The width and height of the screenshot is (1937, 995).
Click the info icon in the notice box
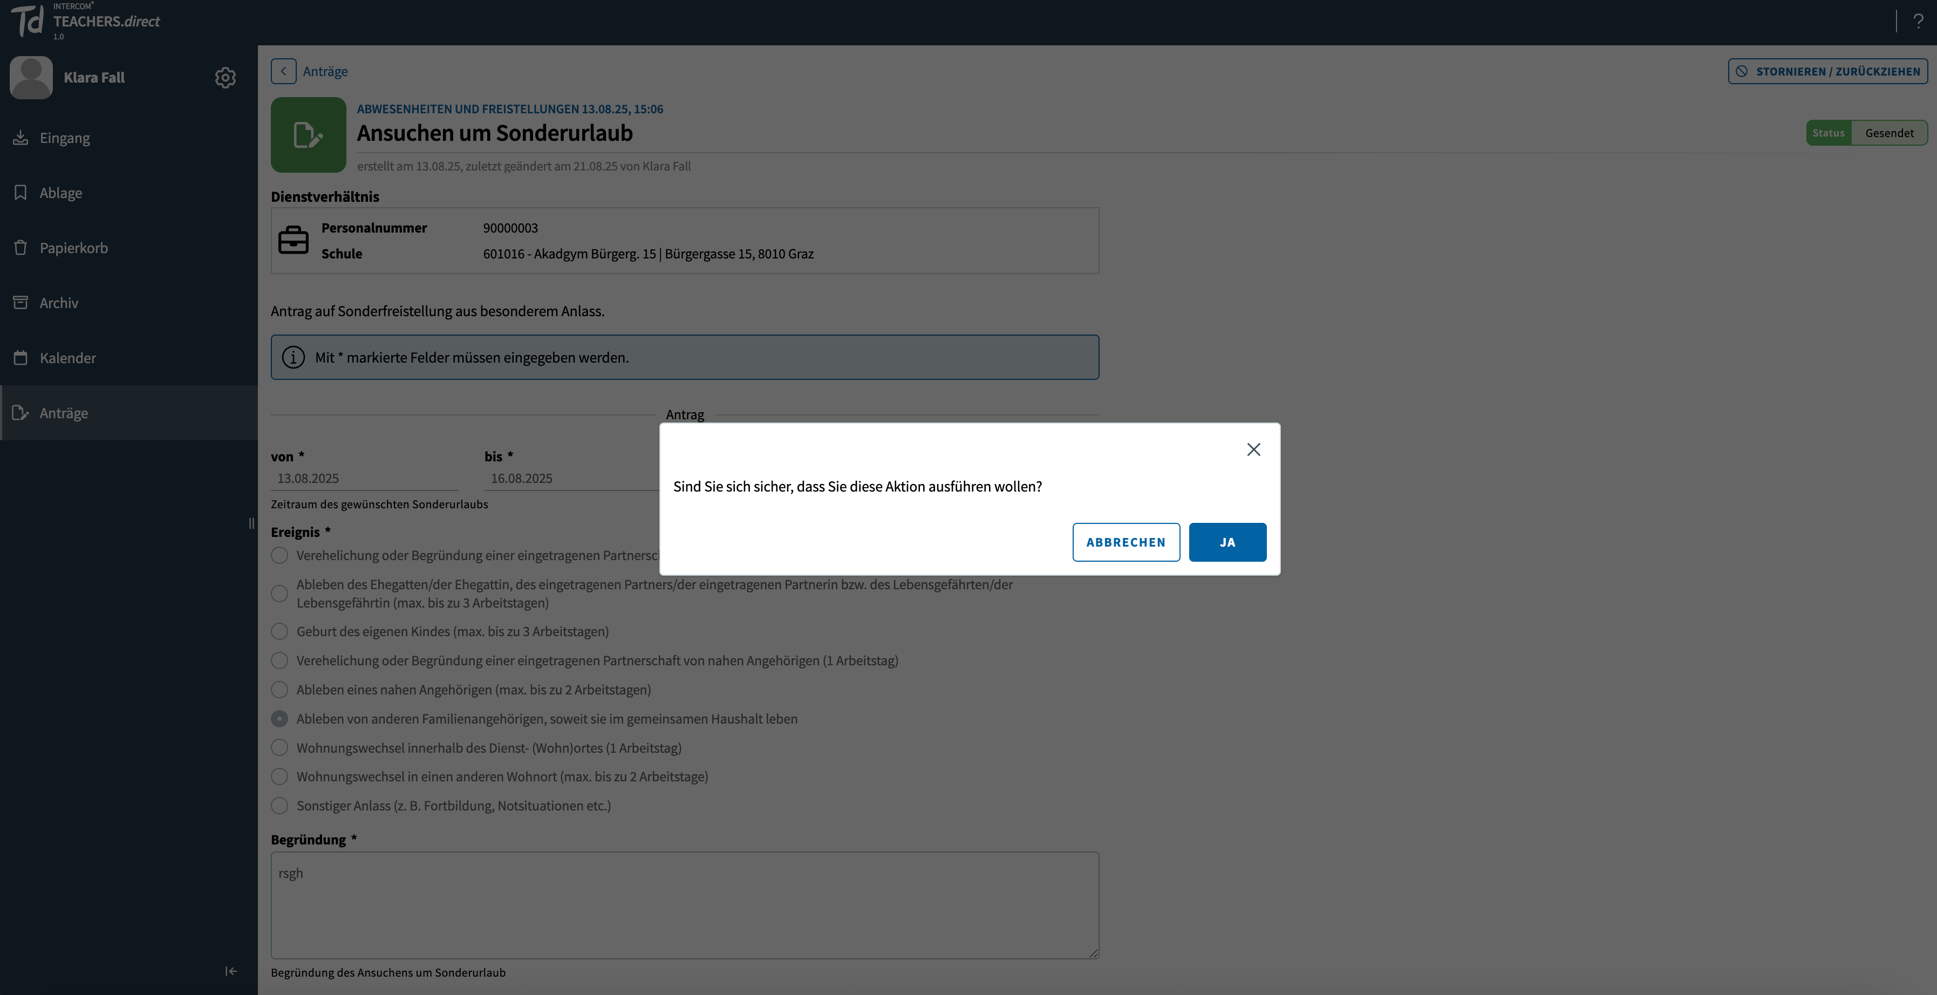[x=294, y=357]
